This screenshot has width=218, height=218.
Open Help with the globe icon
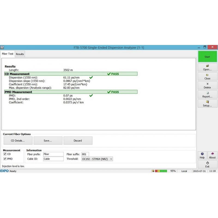click(202, 155)
